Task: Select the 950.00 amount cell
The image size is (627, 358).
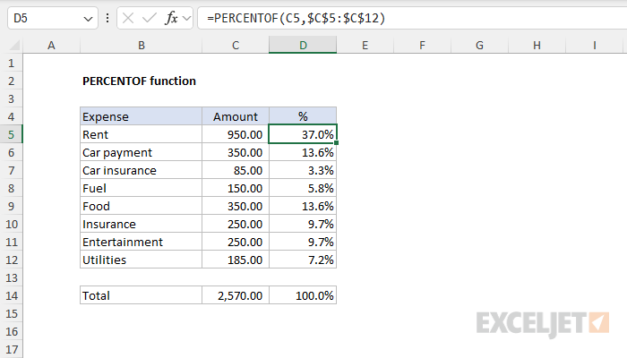Action: 236,134
